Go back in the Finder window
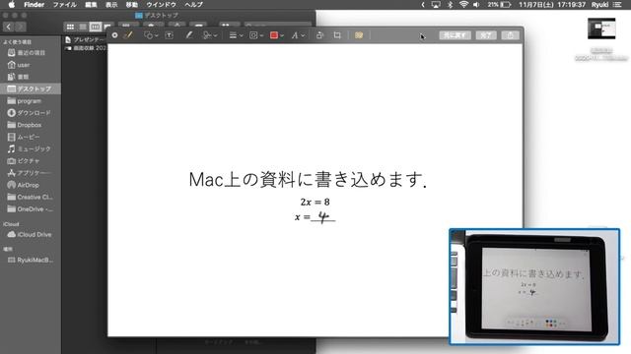 [x=9, y=27]
